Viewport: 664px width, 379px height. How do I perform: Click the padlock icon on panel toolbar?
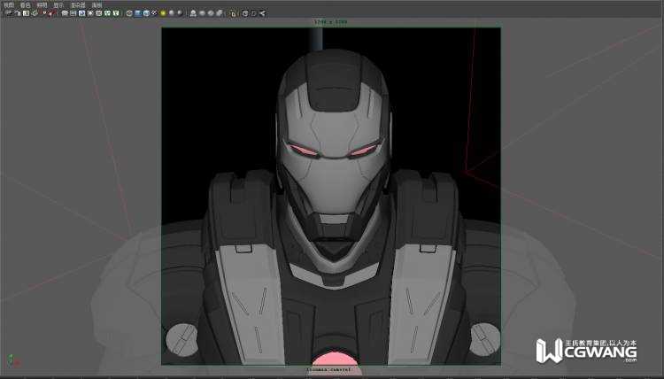pos(233,13)
